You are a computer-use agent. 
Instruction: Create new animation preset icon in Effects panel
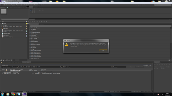click(169, 60)
